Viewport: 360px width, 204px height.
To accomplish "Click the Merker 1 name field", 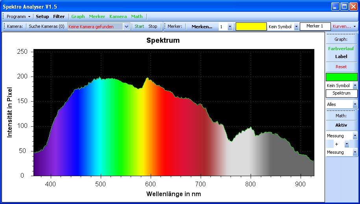I will (x=315, y=26).
